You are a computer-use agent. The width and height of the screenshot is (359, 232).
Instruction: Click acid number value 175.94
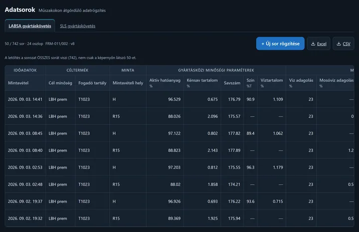click(x=234, y=218)
